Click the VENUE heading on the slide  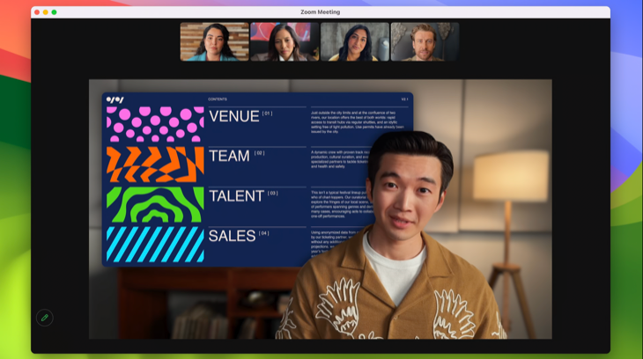coord(233,116)
